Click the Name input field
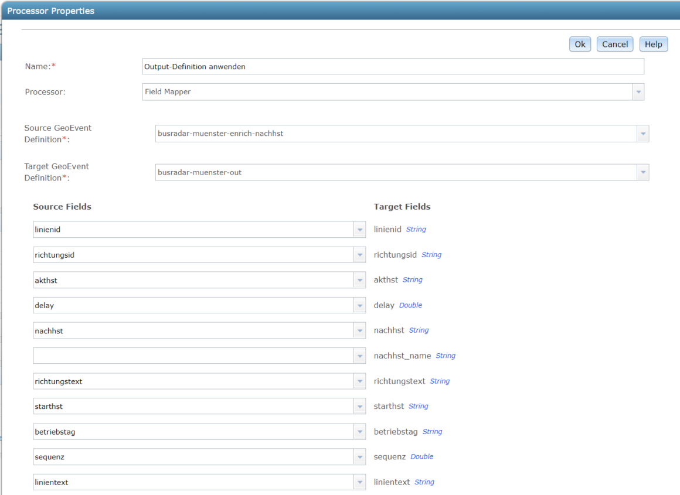The image size is (680, 495). tap(393, 66)
